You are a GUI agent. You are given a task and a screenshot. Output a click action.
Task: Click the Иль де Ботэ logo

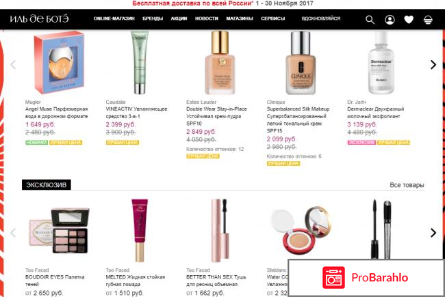[40, 18]
